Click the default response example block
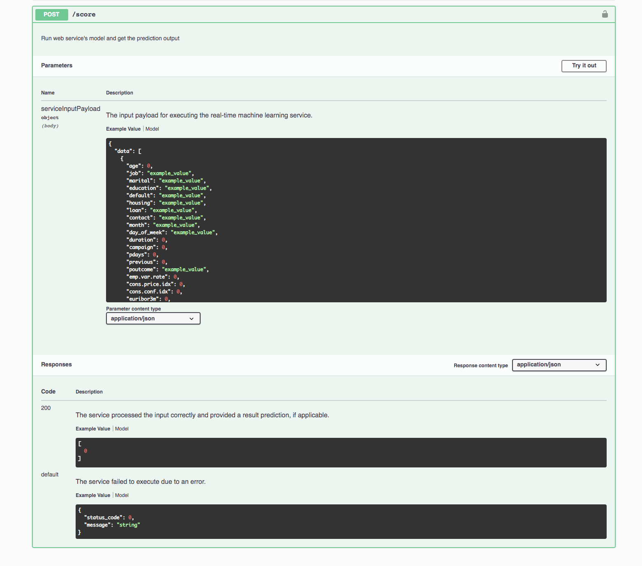Screen dimensions: 642x566 341,522
